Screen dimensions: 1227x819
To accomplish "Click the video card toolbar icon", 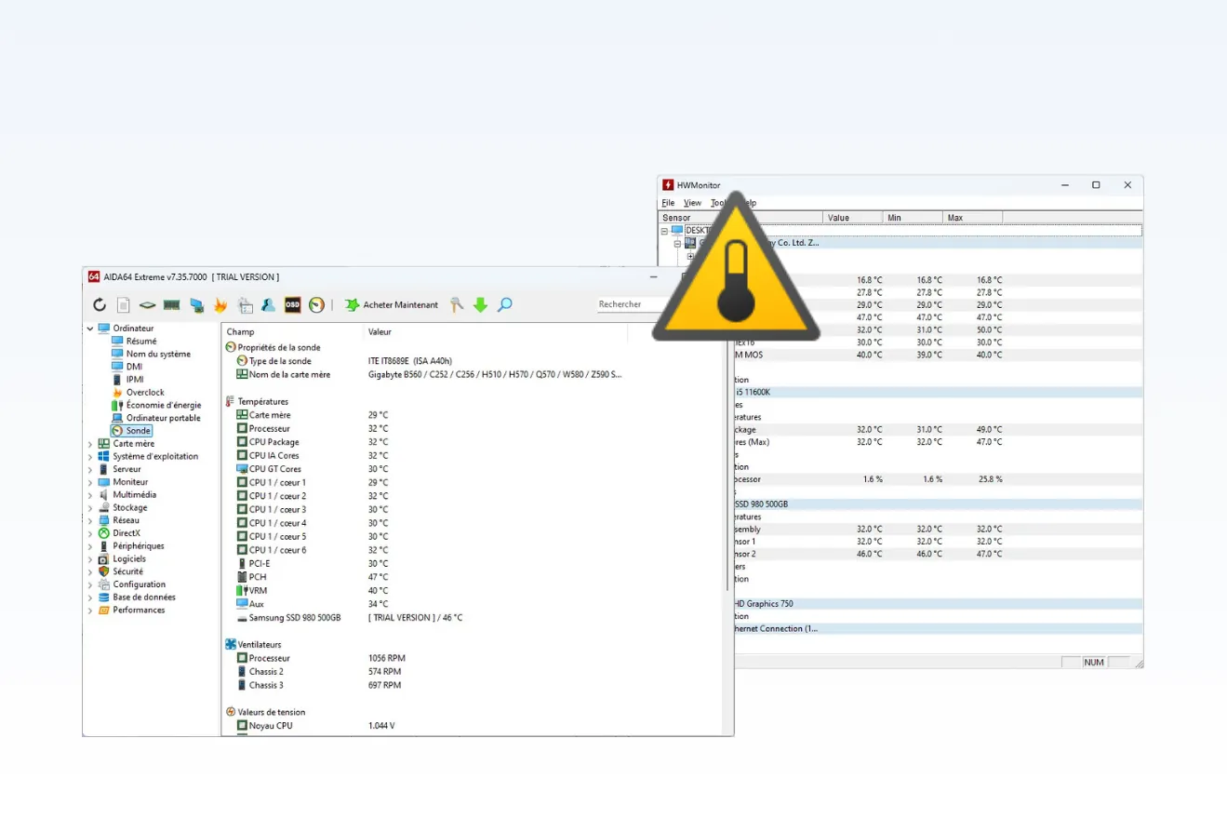I will [196, 304].
